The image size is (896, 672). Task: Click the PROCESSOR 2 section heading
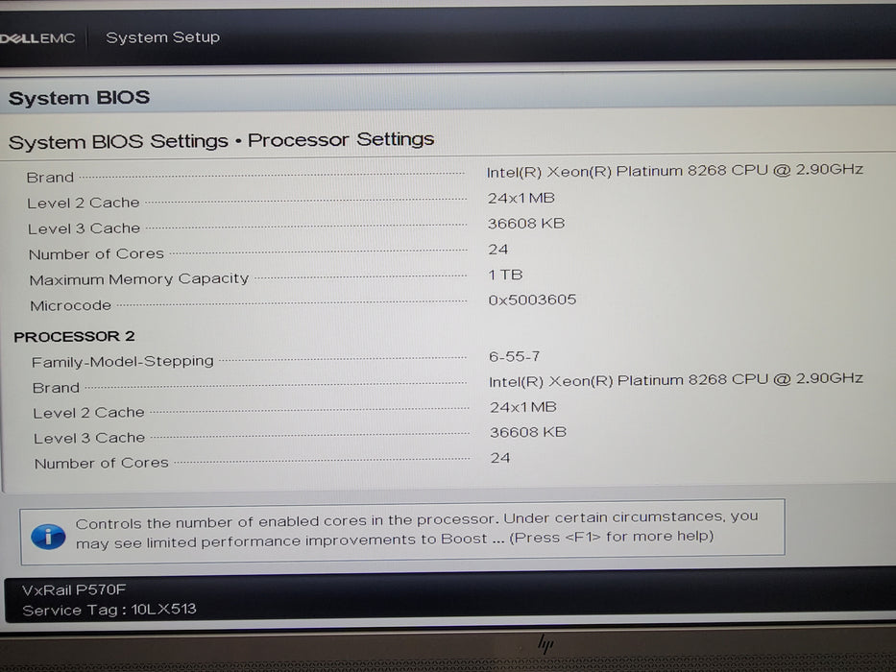point(74,337)
